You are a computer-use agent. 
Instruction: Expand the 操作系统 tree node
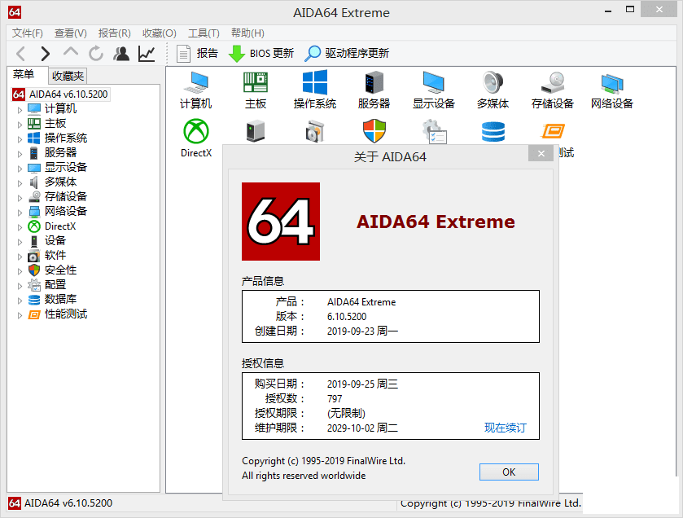pos(20,139)
